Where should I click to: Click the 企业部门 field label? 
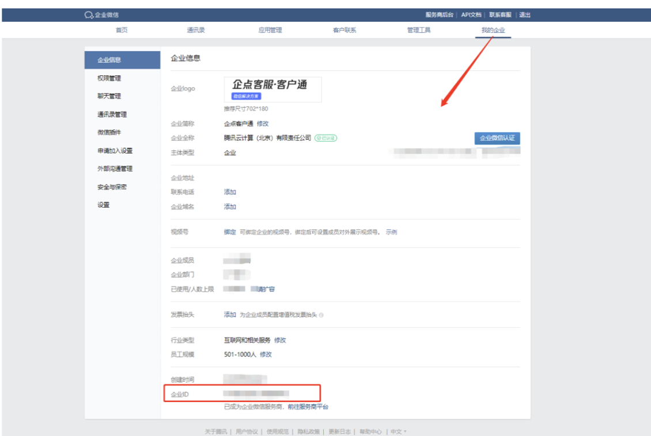point(183,274)
